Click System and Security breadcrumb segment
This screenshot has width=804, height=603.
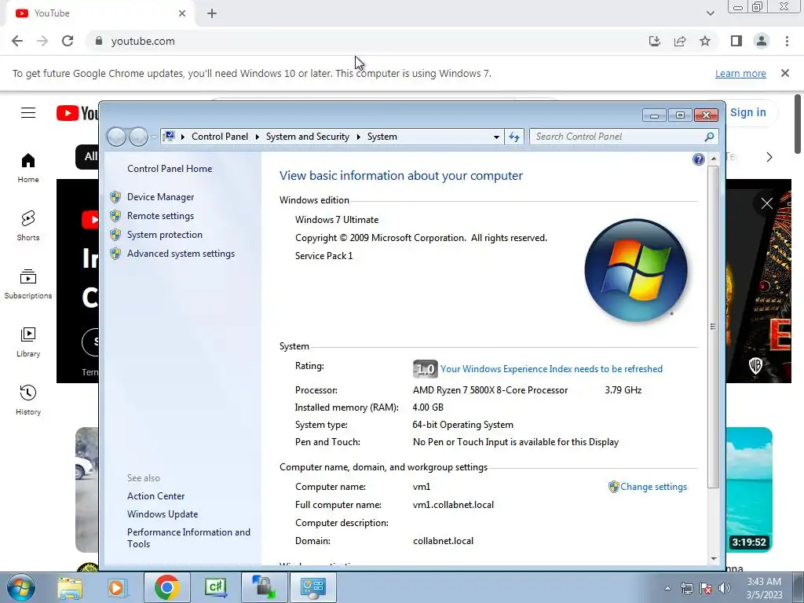point(307,137)
